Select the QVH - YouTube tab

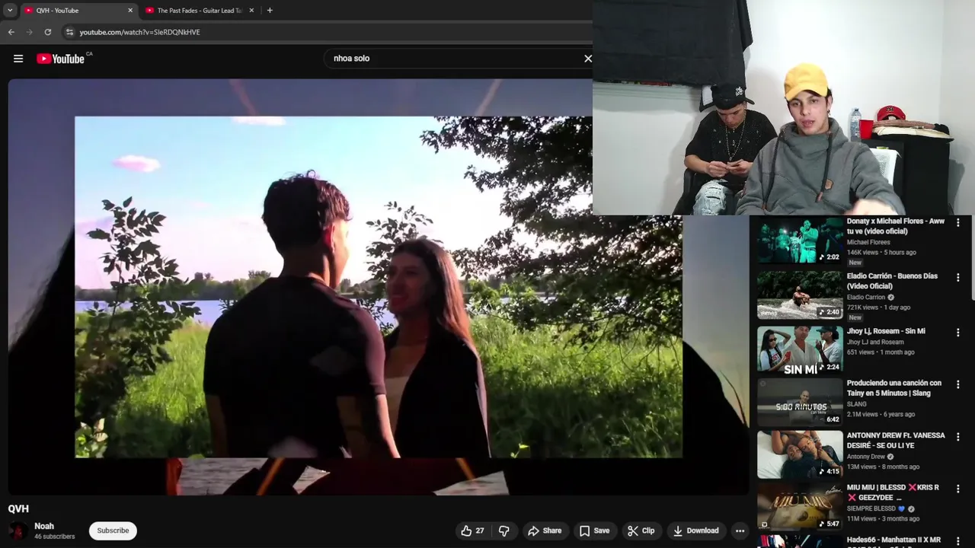(78, 11)
